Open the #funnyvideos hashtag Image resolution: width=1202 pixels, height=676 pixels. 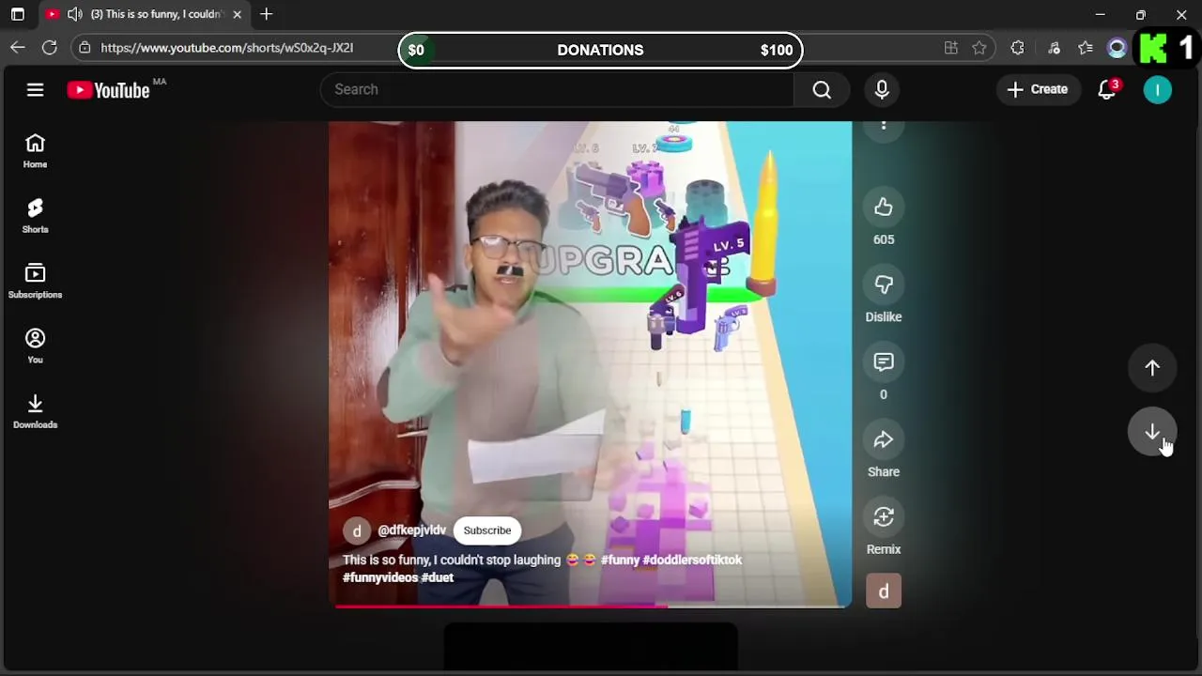pos(380,577)
